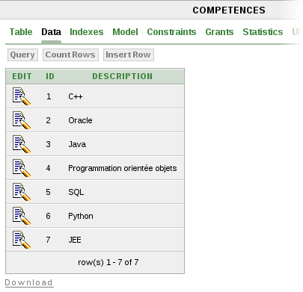This screenshot has height=292, width=303.
Task: Click the COMPETENCES table title
Action: pyautogui.click(x=229, y=10)
